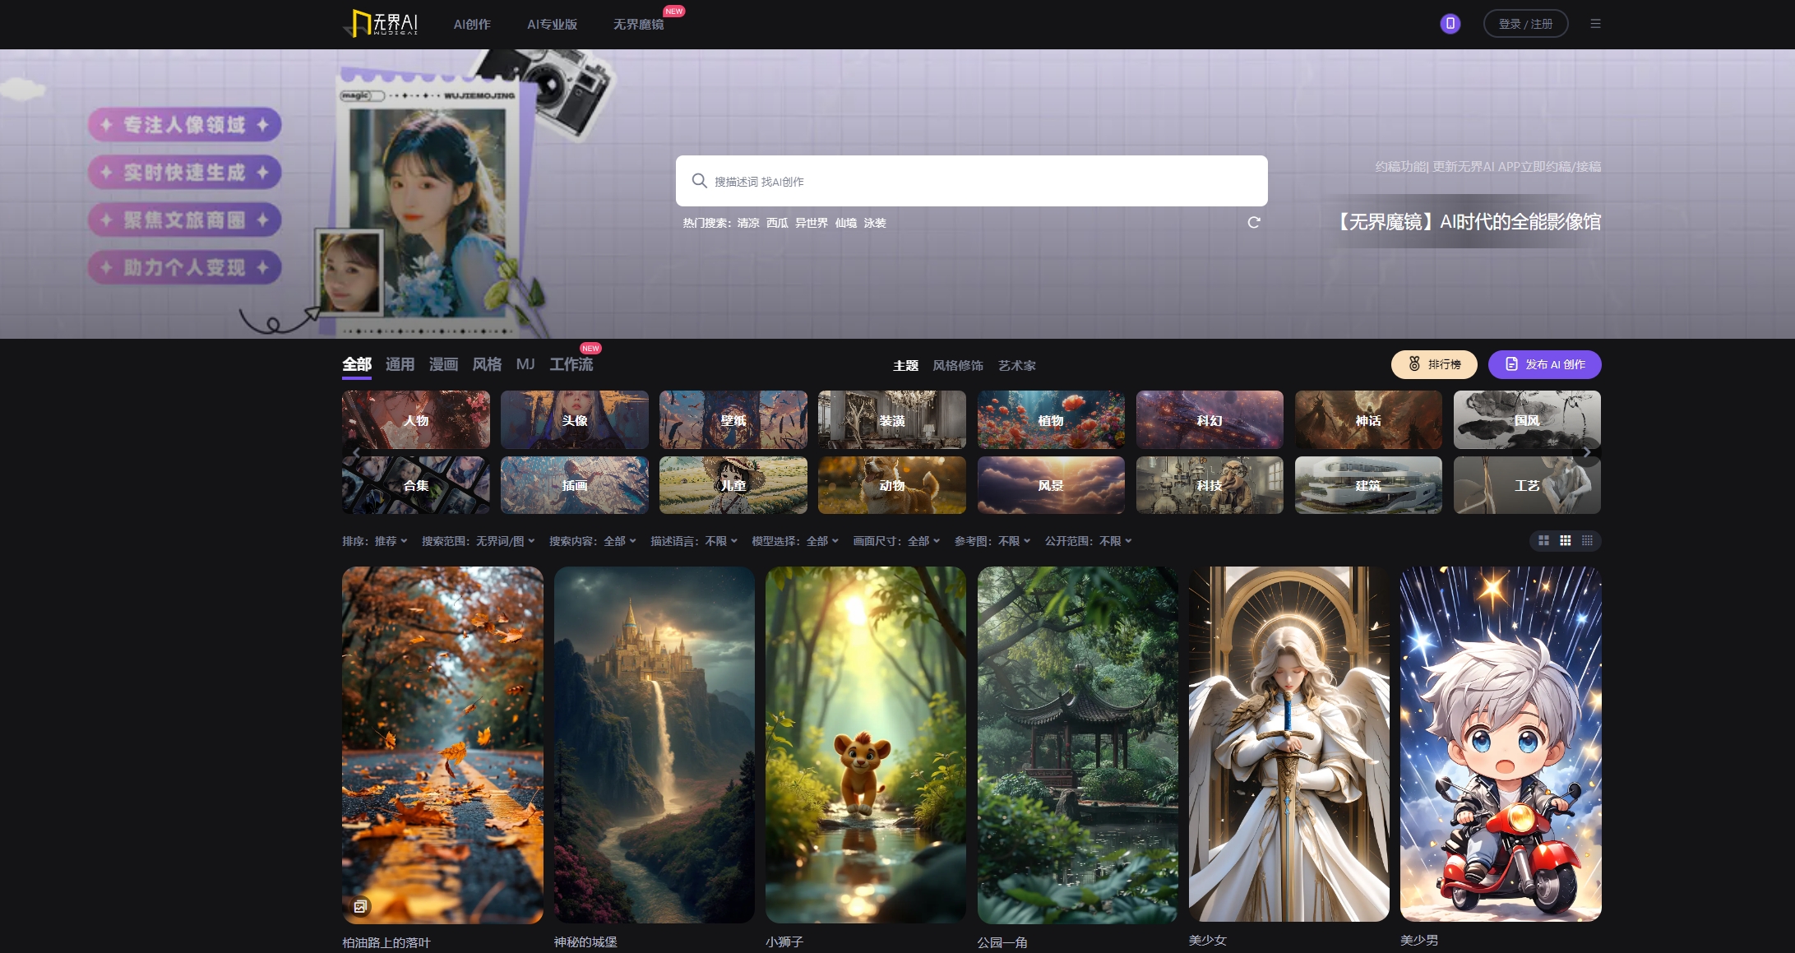The width and height of the screenshot is (1795, 953).
Task: Select the 建筑 category tile
Action: pyautogui.click(x=1368, y=485)
